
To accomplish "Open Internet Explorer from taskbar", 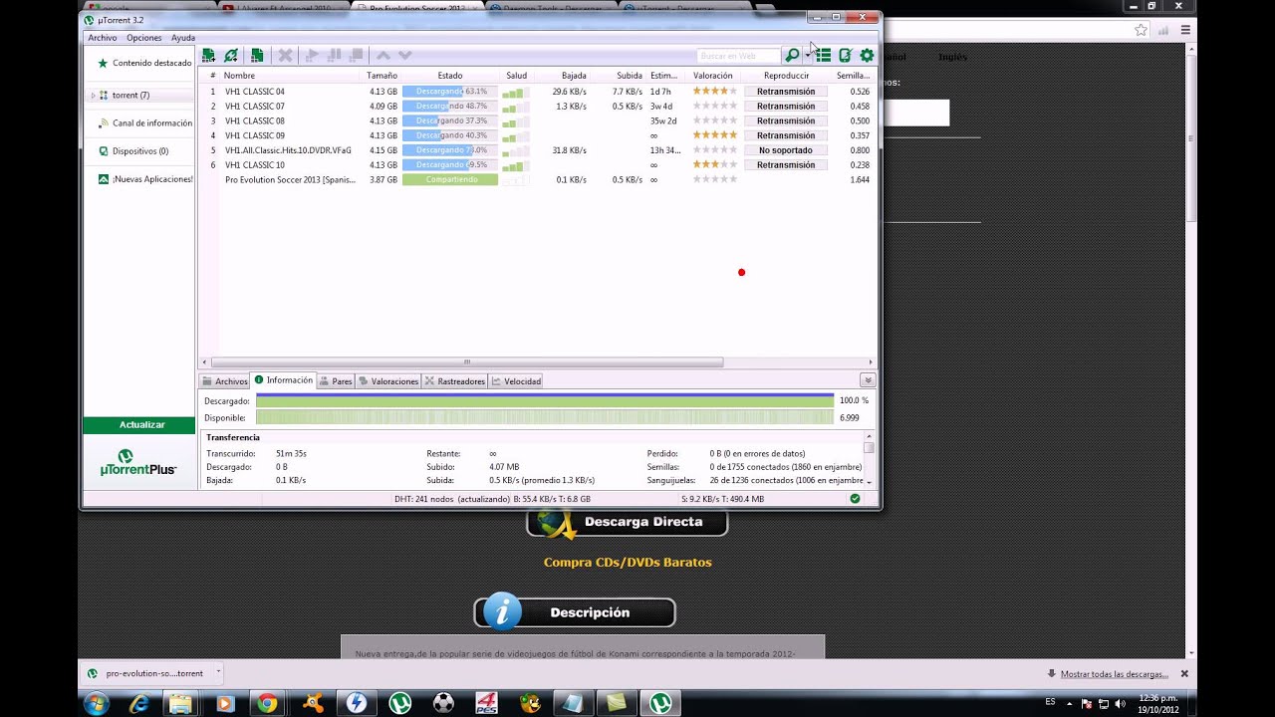I will pyautogui.click(x=139, y=703).
